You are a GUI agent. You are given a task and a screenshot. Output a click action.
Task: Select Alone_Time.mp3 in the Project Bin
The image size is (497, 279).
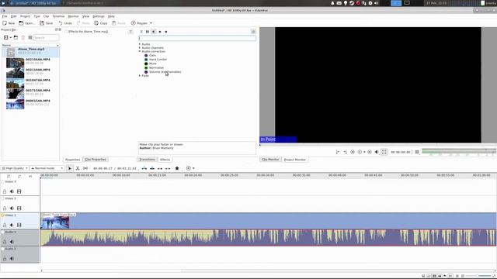[31, 51]
